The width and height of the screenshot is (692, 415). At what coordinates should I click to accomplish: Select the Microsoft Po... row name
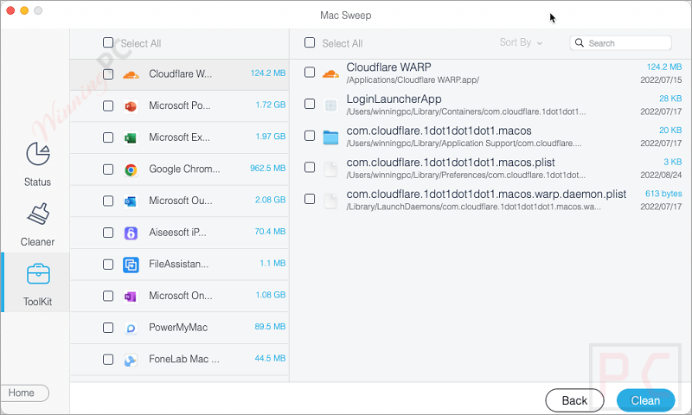[180, 105]
